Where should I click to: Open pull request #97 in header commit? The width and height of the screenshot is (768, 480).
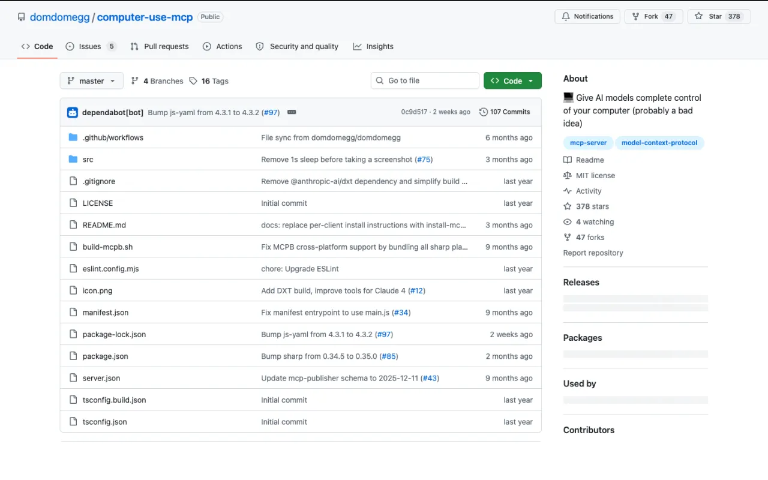click(x=271, y=112)
